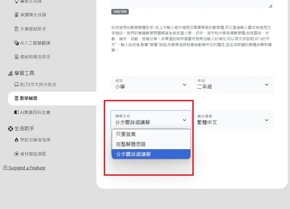Viewport: 290px width, 209px height.
Task: Click the AI萬事百科全書 book icon
Action: click(16, 112)
